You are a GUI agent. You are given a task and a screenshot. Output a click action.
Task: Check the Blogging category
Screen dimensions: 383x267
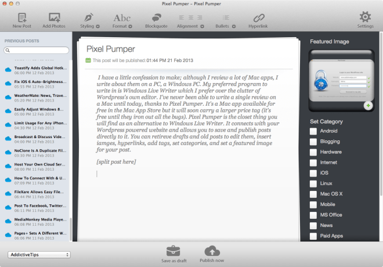(x=313, y=142)
